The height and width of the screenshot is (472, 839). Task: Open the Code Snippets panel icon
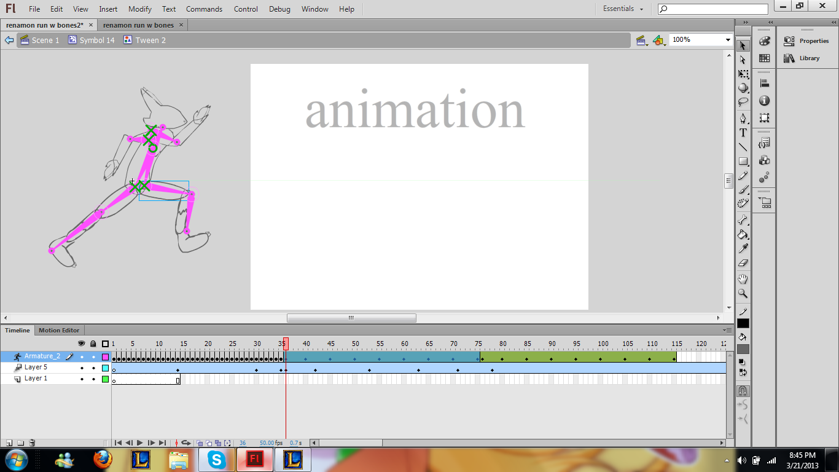pyautogui.click(x=764, y=143)
